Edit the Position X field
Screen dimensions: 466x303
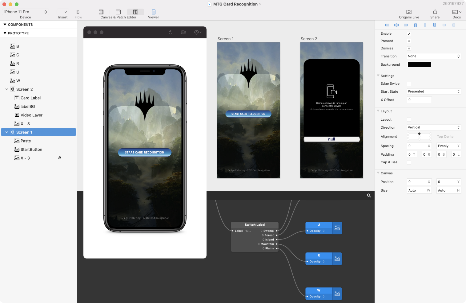tap(419, 182)
